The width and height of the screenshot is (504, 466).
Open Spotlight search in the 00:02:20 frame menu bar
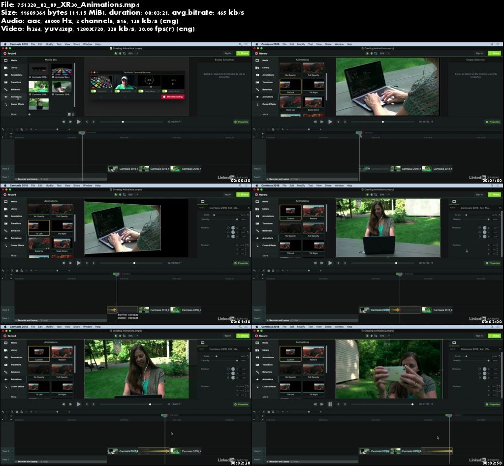[x=239, y=327]
